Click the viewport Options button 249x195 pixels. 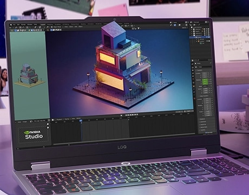184,28
